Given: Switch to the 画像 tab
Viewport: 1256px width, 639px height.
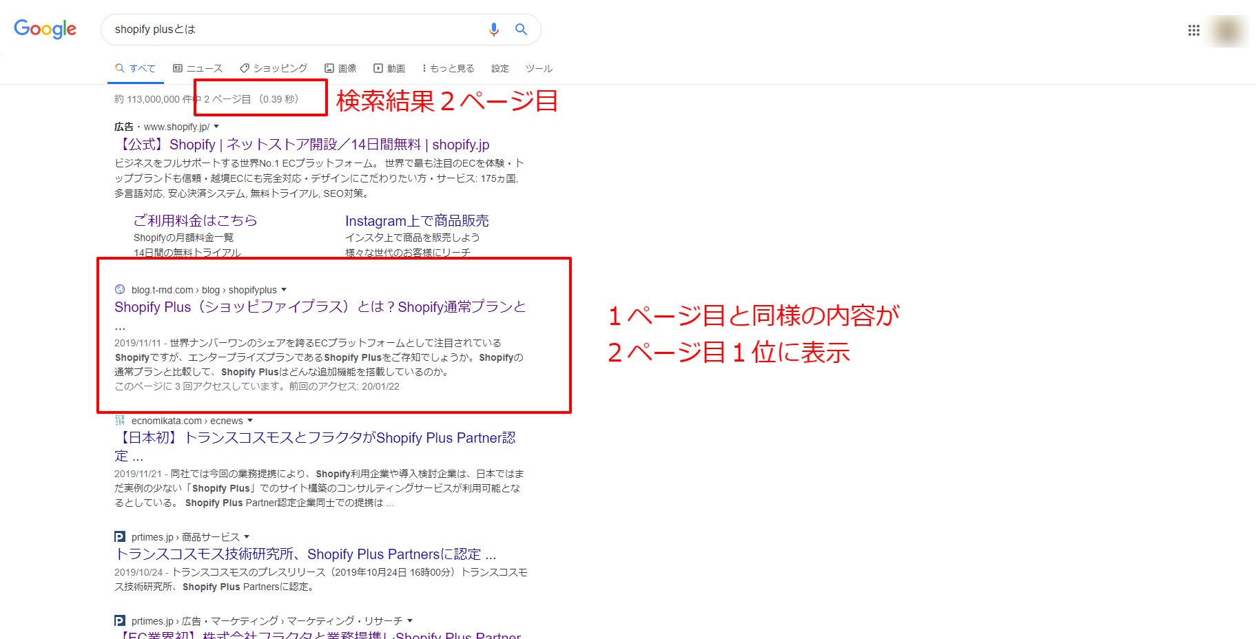Looking at the screenshot, I should (341, 68).
